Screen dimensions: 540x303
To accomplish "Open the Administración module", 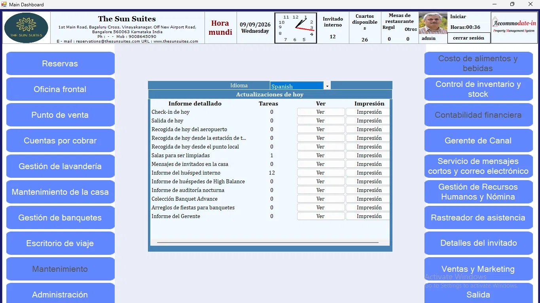I will pos(60,293).
